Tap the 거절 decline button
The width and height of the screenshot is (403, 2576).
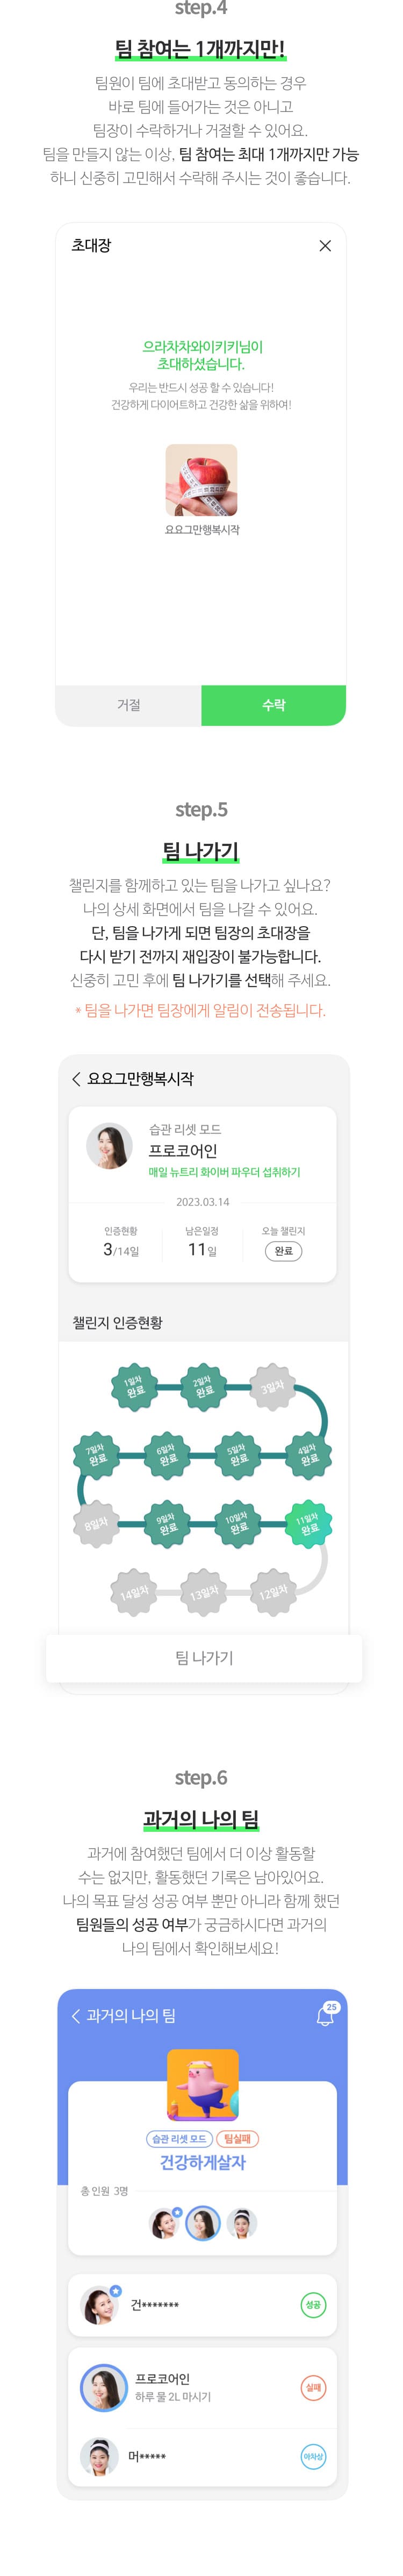pyautogui.click(x=128, y=705)
